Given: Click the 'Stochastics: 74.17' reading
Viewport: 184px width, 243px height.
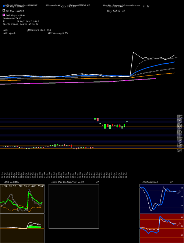Looking at the screenshot, I should (x=12, y=18).
